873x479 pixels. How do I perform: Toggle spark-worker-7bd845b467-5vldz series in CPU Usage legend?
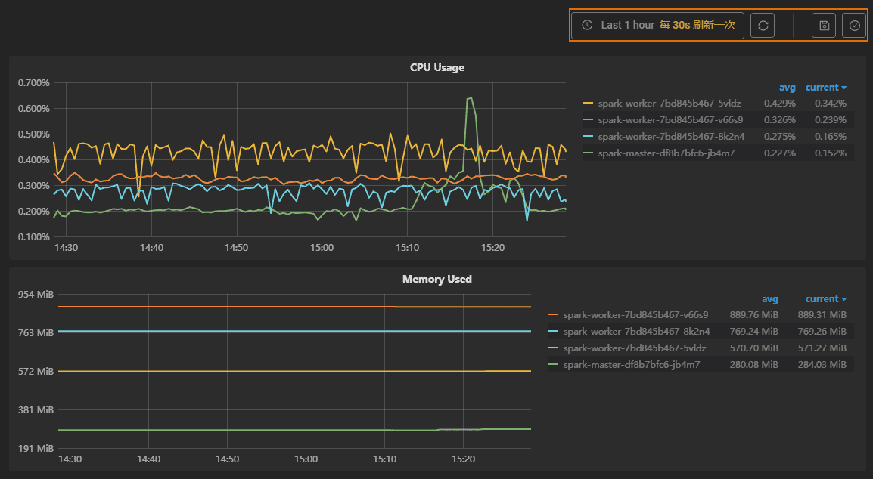670,104
